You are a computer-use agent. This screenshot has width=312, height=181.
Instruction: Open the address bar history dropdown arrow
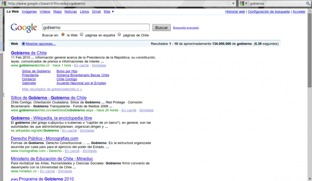234,4
